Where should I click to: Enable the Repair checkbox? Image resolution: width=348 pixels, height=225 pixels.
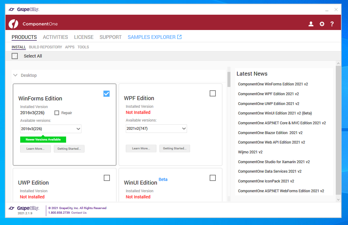click(57, 113)
